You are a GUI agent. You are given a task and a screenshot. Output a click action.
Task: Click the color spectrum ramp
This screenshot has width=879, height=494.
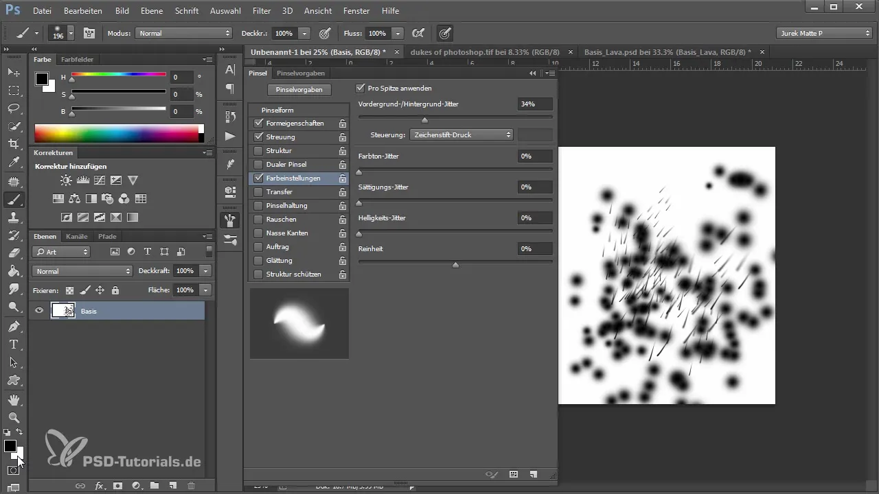point(116,133)
